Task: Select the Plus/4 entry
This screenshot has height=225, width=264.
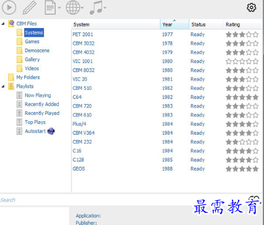Action: point(79,124)
